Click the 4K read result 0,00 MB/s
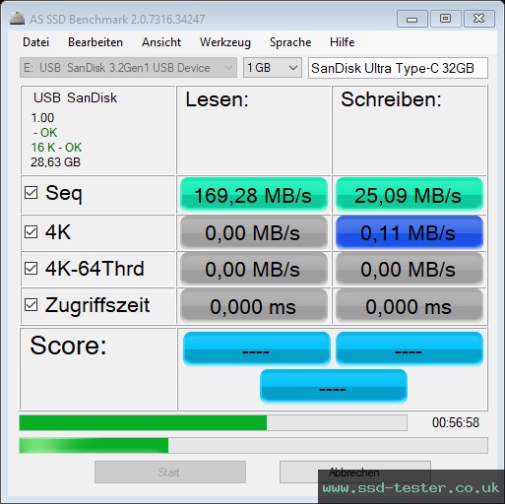The image size is (505, 504). (254, 232)
